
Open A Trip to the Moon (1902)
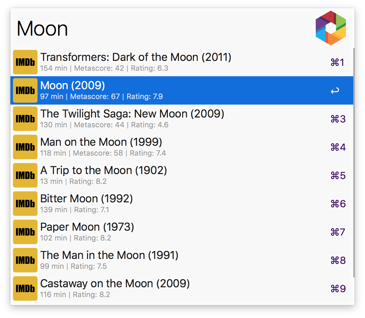pyautogui.click(x=103, y=171)
